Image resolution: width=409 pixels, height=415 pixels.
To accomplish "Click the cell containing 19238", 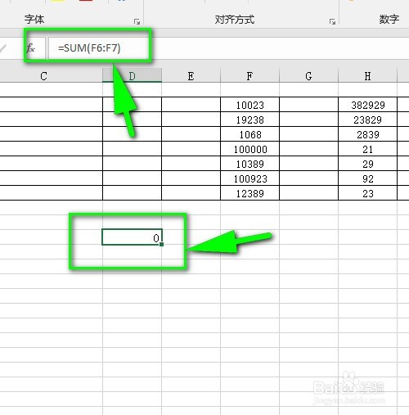I will (249, 120).
